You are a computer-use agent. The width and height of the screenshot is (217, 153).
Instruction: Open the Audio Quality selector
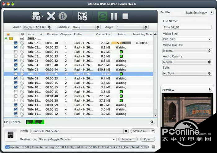(187, 62)
